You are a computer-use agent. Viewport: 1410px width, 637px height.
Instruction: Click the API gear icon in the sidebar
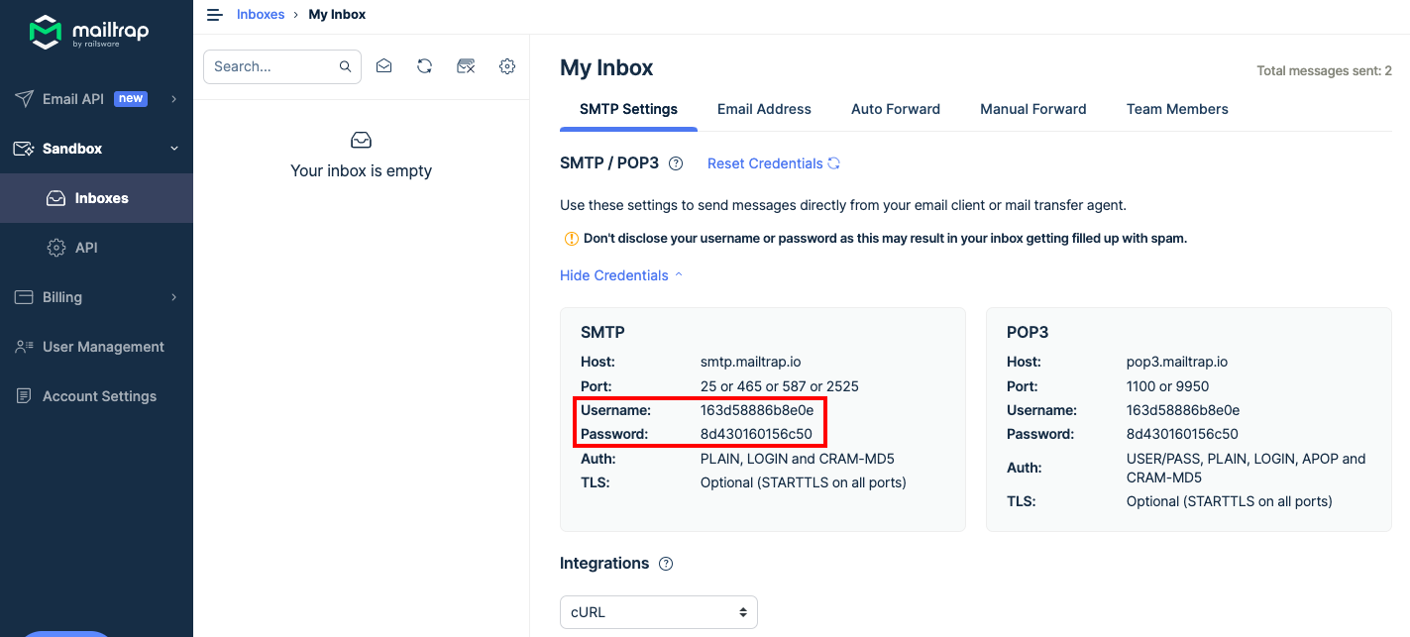tap(56, 248)
